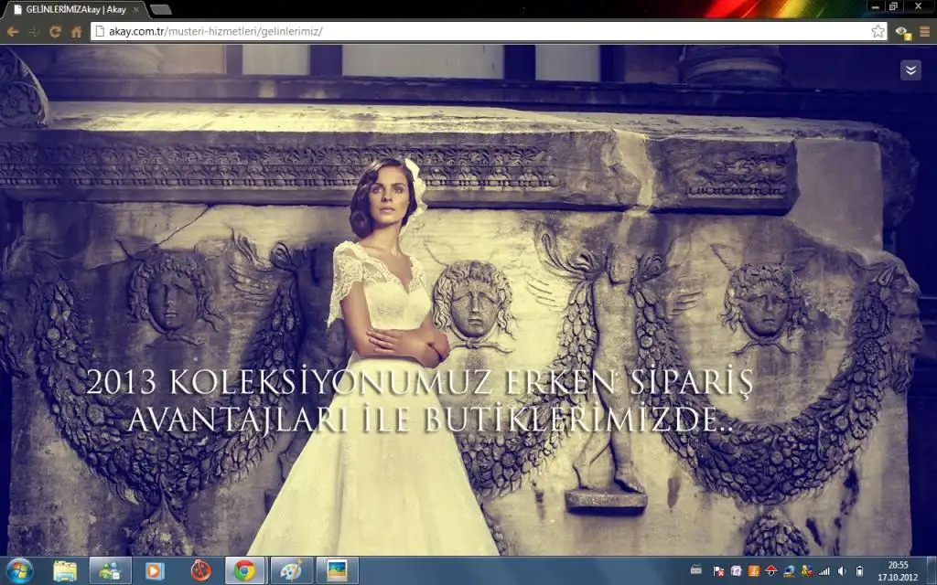The width and height of the screenshot is (937, 585).
Task: Reload the current page
Action: tap(55, 32)
